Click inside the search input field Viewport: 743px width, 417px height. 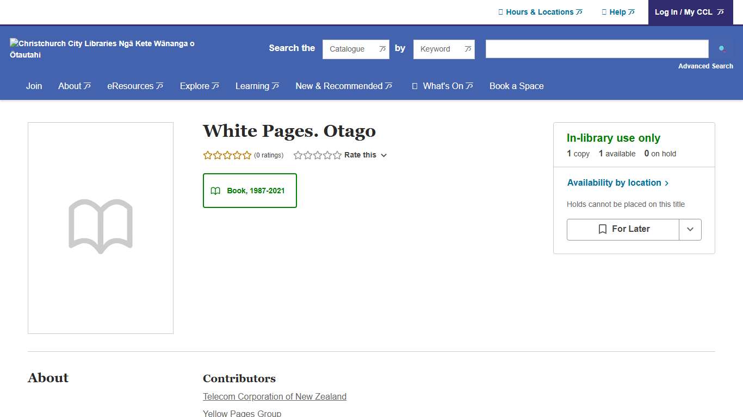click(596, 48)
